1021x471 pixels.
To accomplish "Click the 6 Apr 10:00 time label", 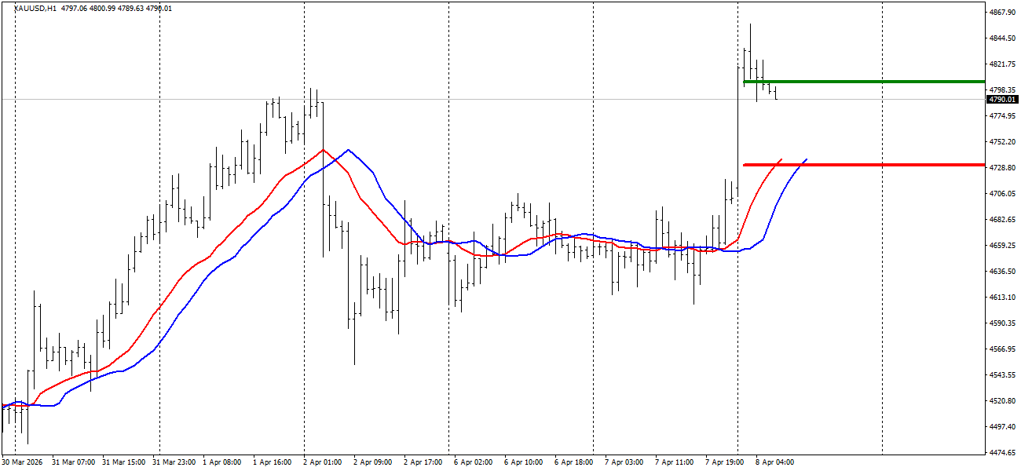I will pos(524,462).
